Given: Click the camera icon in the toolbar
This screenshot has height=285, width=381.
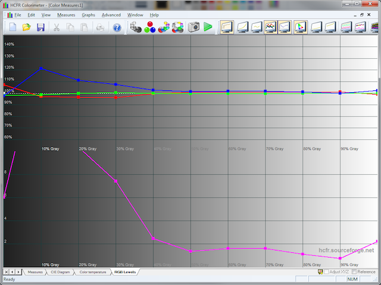Looking at the screenshot, I should (193, 27).
